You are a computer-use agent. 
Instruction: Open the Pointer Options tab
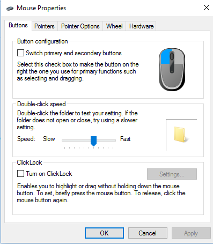pyautogui.click(x=80, y=26)
